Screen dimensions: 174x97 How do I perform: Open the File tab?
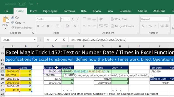tap(7, 11)
